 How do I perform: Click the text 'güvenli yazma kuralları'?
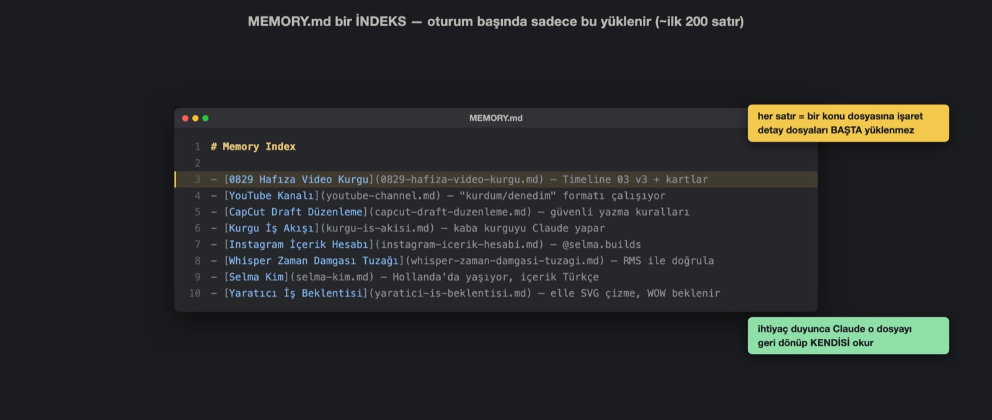click(x=619, y=212)
